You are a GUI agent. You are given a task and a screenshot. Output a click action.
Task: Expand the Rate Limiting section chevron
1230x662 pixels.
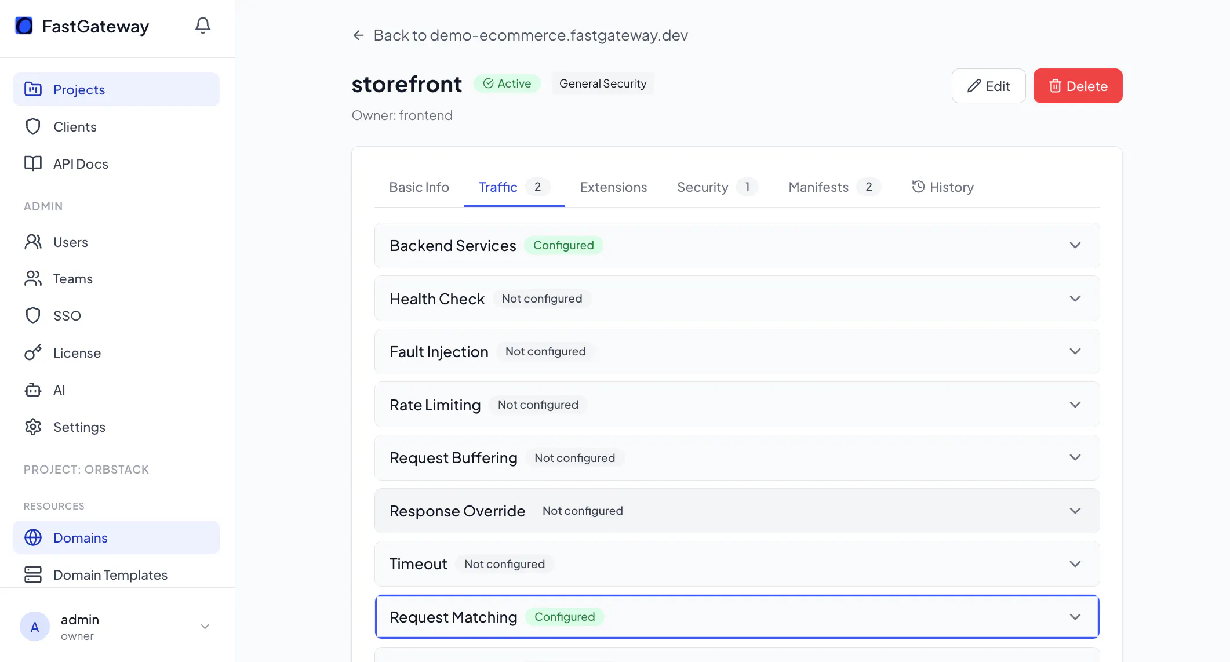pyautogui.click(x=1075, y=405)
